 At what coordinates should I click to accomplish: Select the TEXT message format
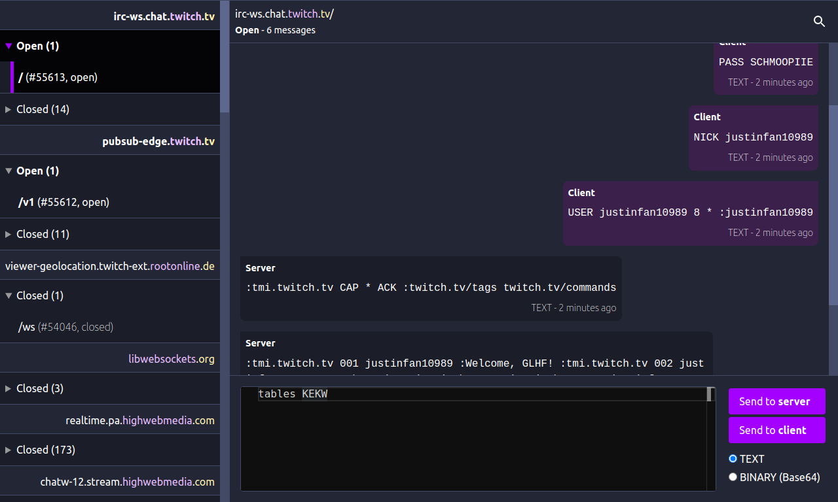click(733, 458)
